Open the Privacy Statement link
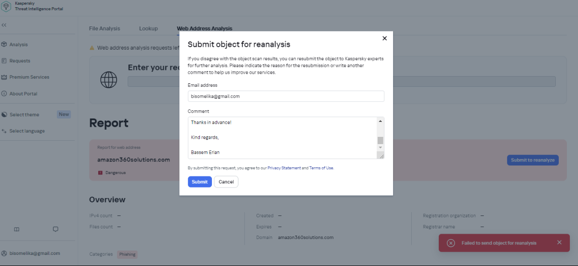Screen dimensions: 578x266 pyautogui.click(x=284, y=168)
